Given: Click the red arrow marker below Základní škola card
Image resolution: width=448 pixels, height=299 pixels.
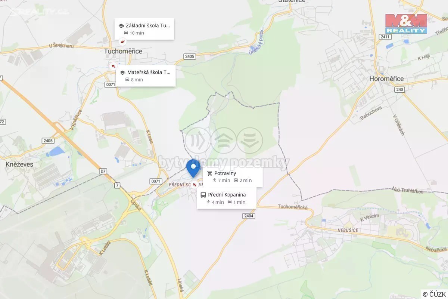Looking at the screenshot, I should tap(122, 41).
